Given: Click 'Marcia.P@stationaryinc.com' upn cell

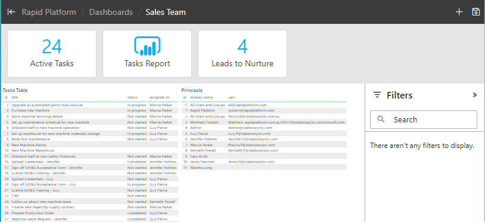Looking at the screenshot, I should click(251, 145).
